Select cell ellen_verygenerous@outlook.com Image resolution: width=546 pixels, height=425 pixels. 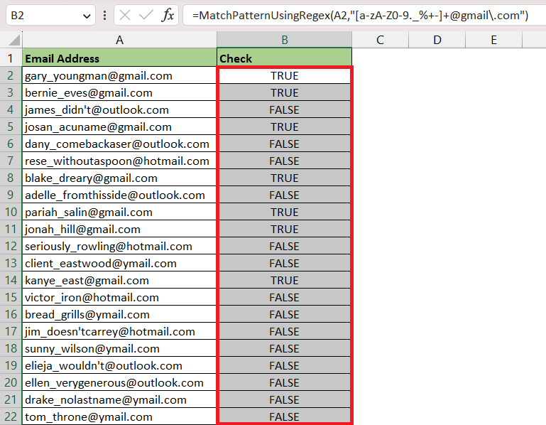(119, 382)
